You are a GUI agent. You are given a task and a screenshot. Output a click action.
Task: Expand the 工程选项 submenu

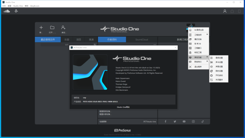[x=199, y=35]
